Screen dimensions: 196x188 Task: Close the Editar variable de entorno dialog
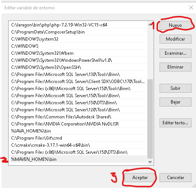191,7
